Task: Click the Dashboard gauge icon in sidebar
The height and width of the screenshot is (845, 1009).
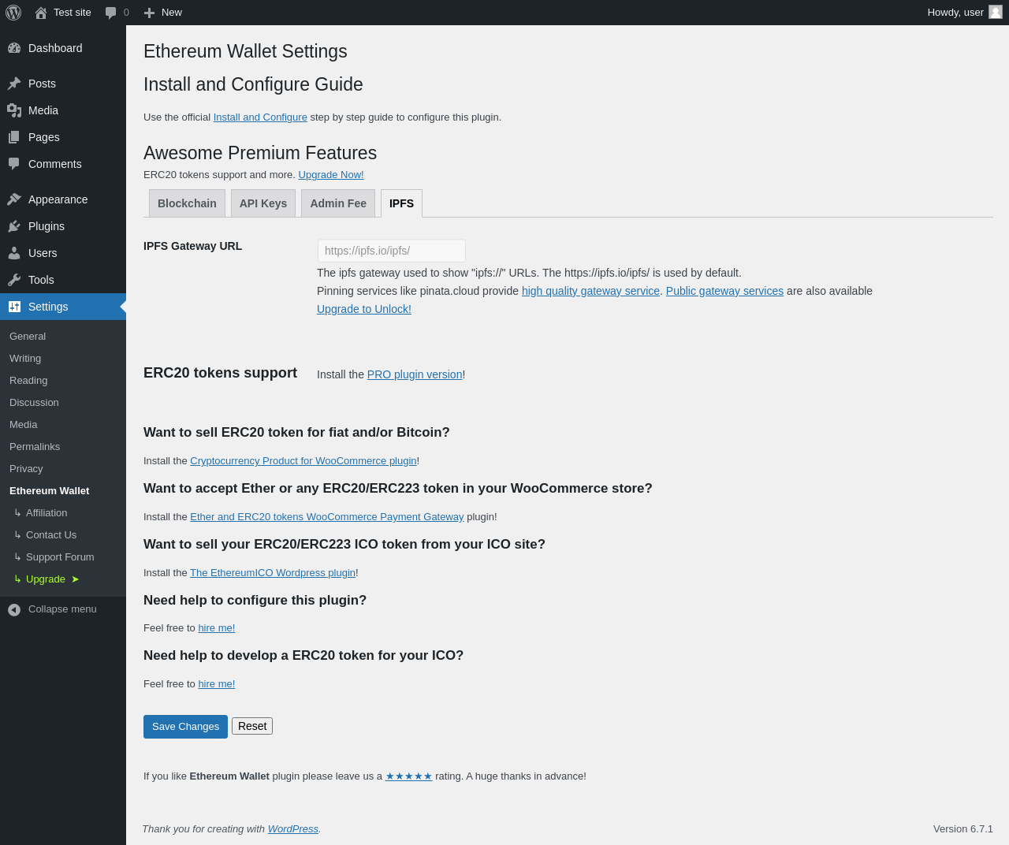Action: pyautogui.click(x=14, y=48)
